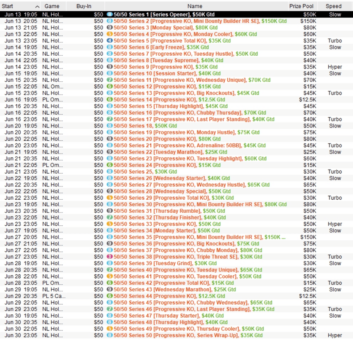The image size is (353, 340).
Task: Click 6-max icon of Series 44 row
Action: click(110, 296)
